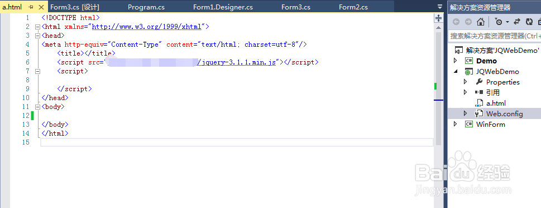Click the web project globe icon for JQWebDemo
Image resolution: width=541 pixels, height=208 pixels.
(468, 72)
